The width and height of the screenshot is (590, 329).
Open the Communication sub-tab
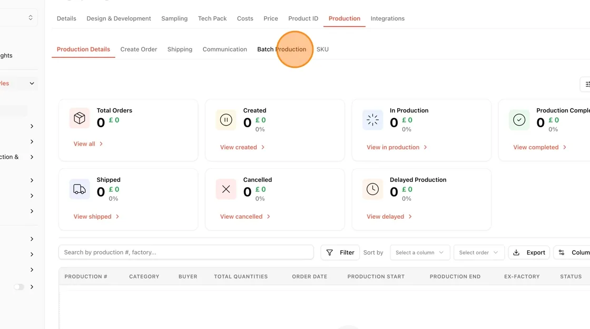tap(224, 49)
